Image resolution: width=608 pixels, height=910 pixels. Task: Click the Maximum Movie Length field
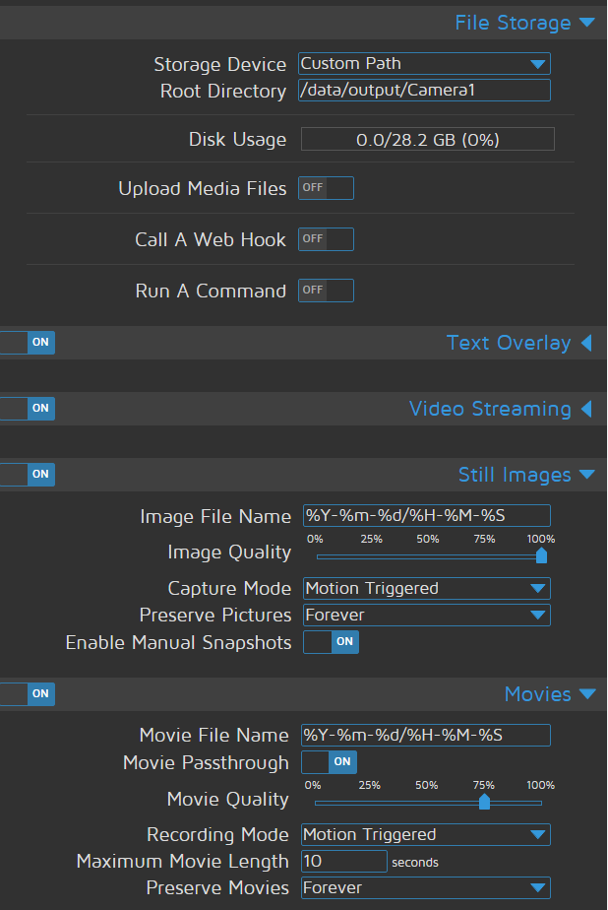click(343, 862)
